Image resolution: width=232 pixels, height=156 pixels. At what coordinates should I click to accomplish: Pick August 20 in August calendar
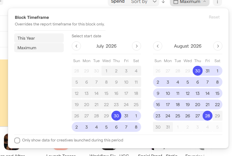click(198, 105)
